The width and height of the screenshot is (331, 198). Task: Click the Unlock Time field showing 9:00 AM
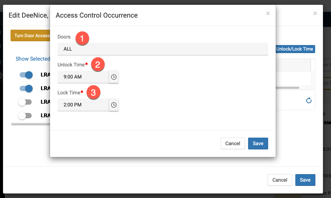coord(83,77)
